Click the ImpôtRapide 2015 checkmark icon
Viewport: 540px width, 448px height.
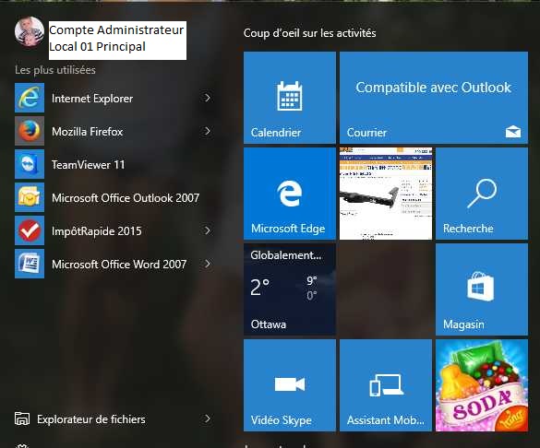pyautogui.click(x=30, y=230)
